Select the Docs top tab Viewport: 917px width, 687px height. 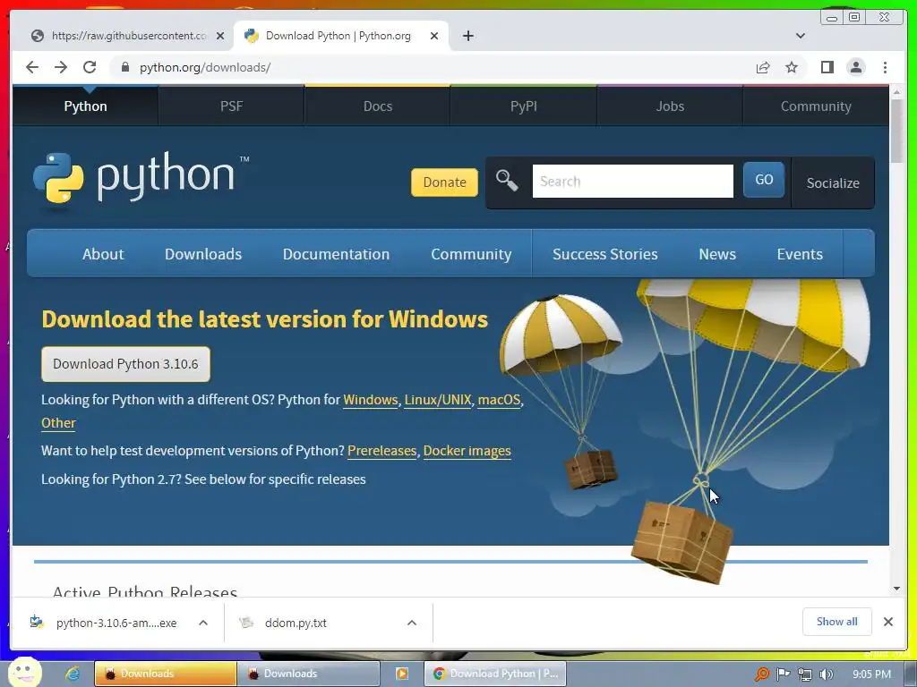[377, 106]
